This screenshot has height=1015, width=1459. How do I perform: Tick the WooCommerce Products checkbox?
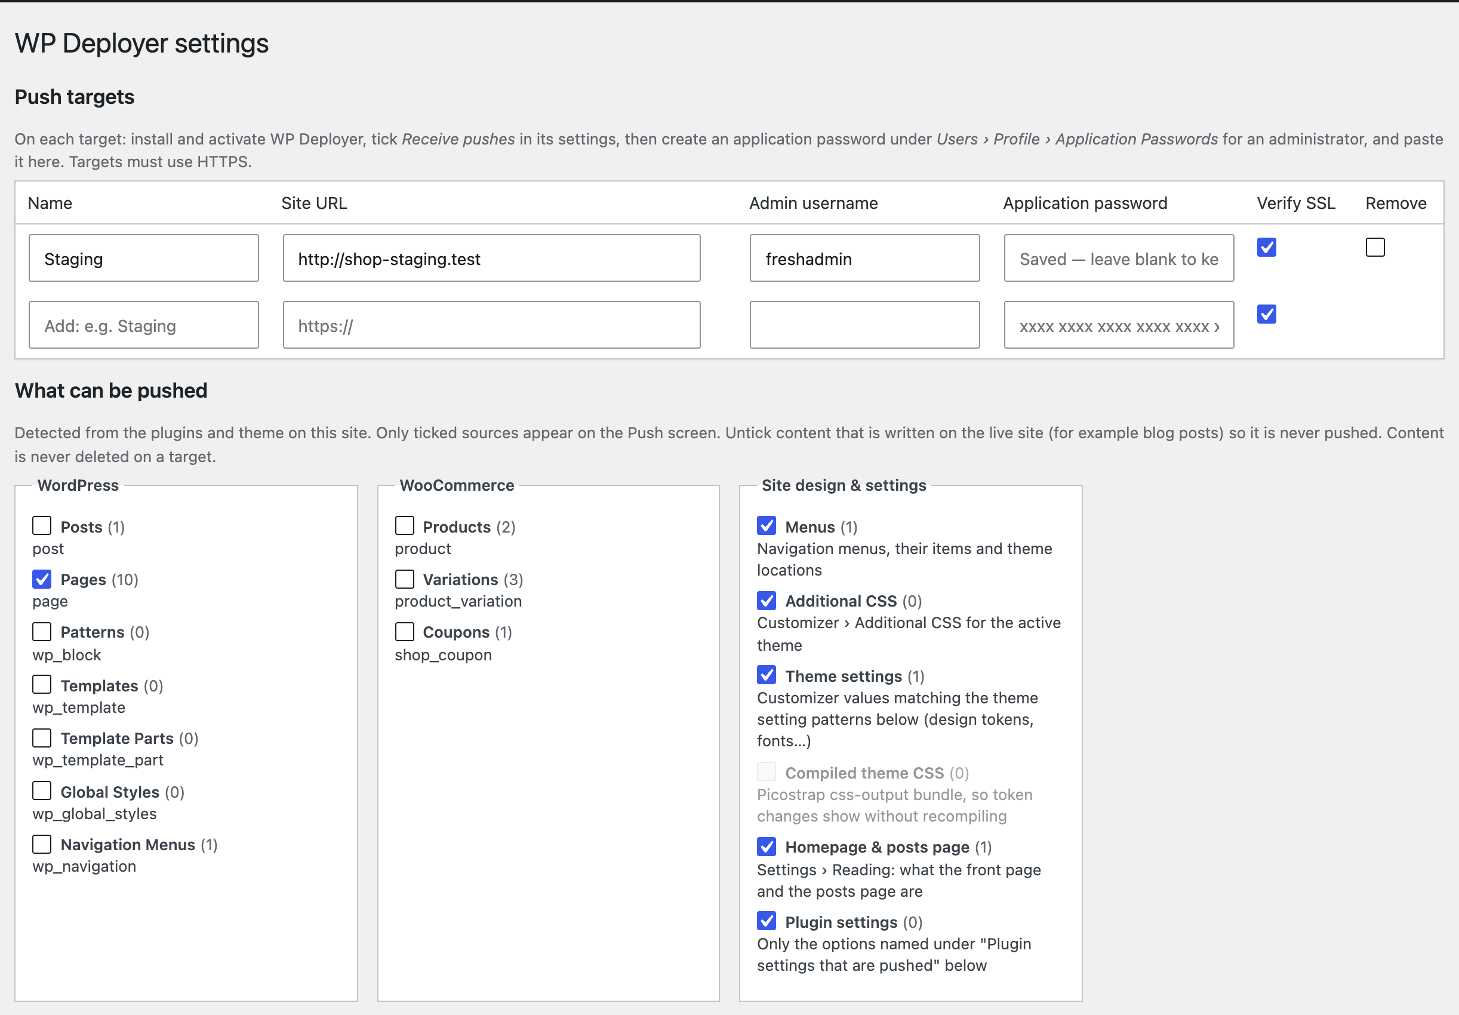[x=404, y=525]
